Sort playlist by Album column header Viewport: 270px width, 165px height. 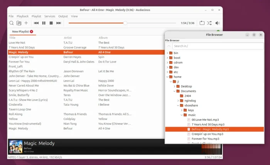pos(103,38)
